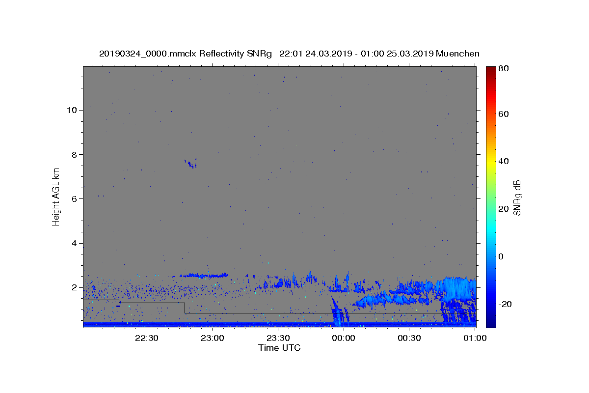
Task: Click the 00:00 time tick label
Action: pyautogui.click(x=344, y=338)
